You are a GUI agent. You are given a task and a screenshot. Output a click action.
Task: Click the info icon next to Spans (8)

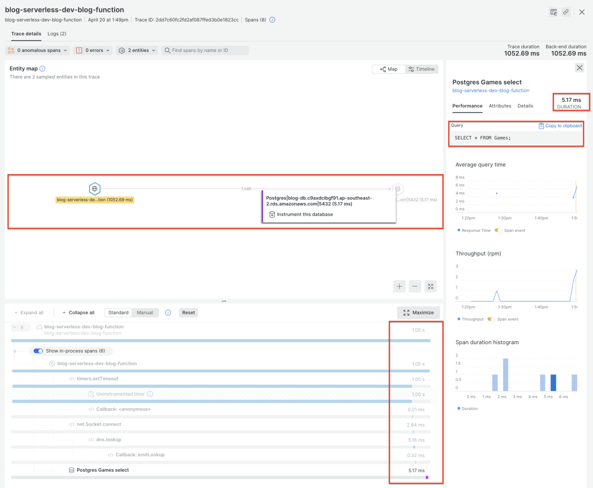(272, 20)
